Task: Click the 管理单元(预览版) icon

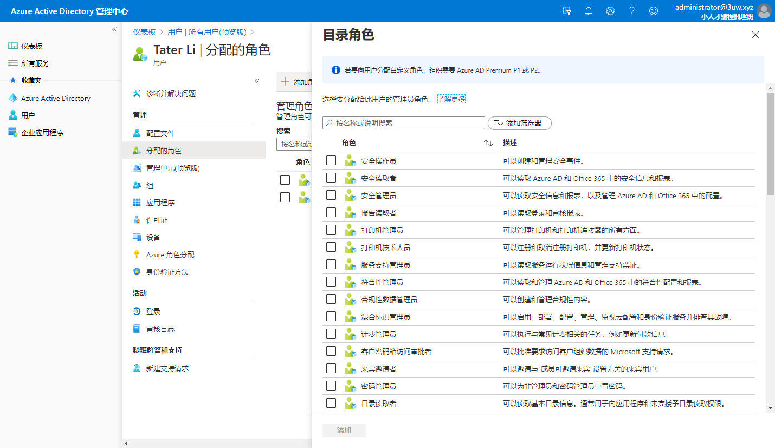Action: click(137, 168)
